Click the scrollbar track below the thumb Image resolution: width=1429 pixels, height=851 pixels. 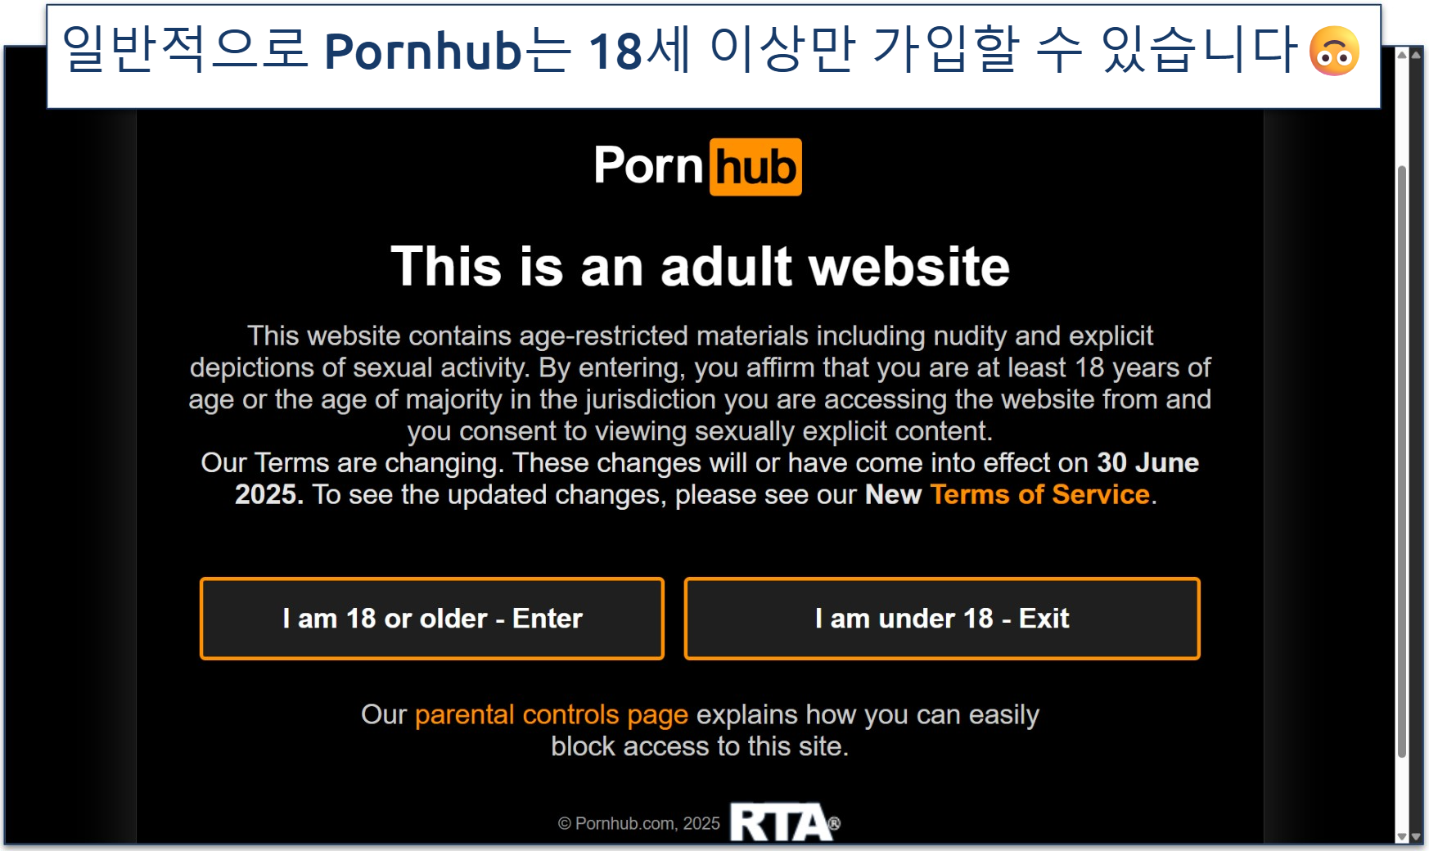point(1402,794)
